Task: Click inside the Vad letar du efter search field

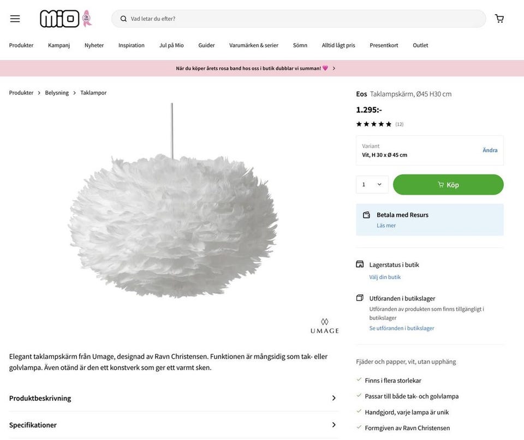Action: point(218,19)
